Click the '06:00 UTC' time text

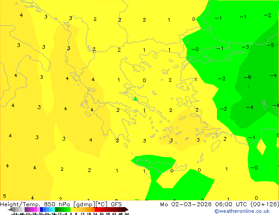tap(231, 204)
